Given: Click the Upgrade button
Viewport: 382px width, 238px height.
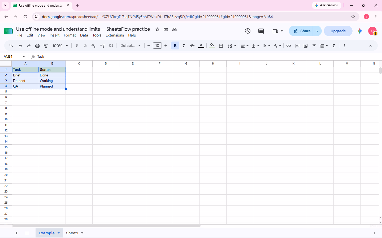Looking at the screenshot, I should pyautogui.click(x=338, y=31).
